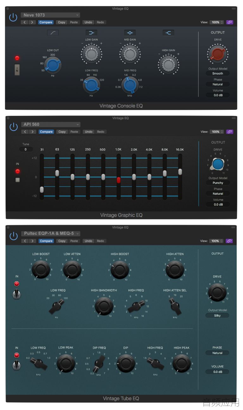This screenshot has width=243, height=410.
Task: Open View 100% size menu in Console EQ
Action: coord(217,22)
